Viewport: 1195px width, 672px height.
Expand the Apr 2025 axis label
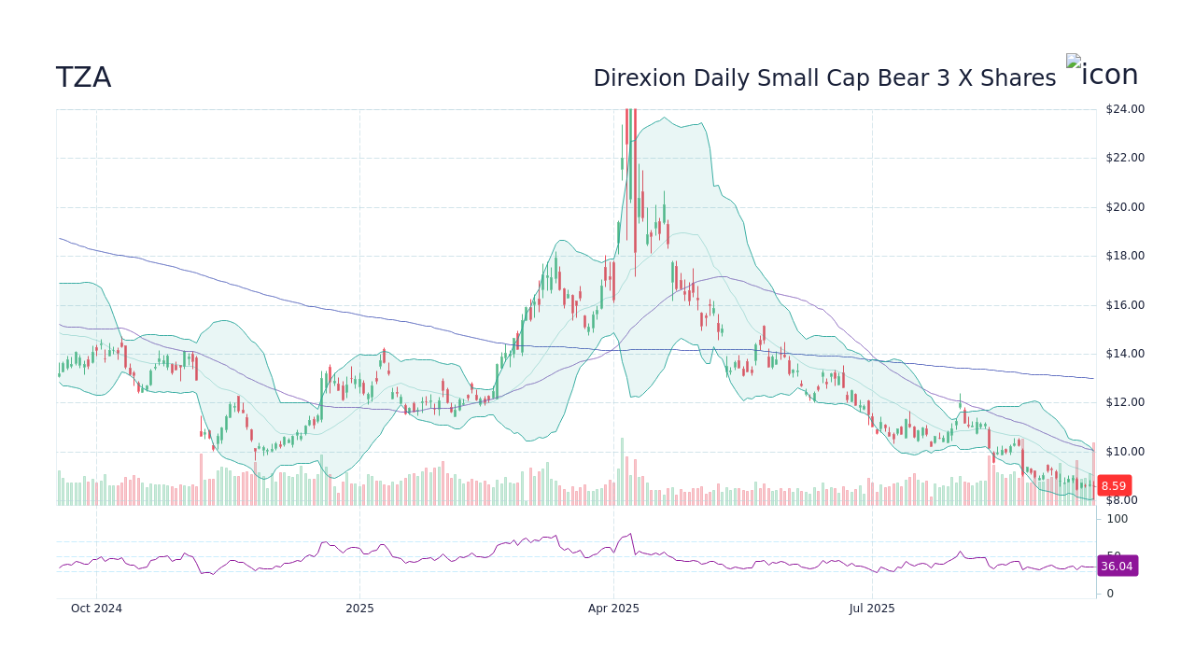point(612,608)
